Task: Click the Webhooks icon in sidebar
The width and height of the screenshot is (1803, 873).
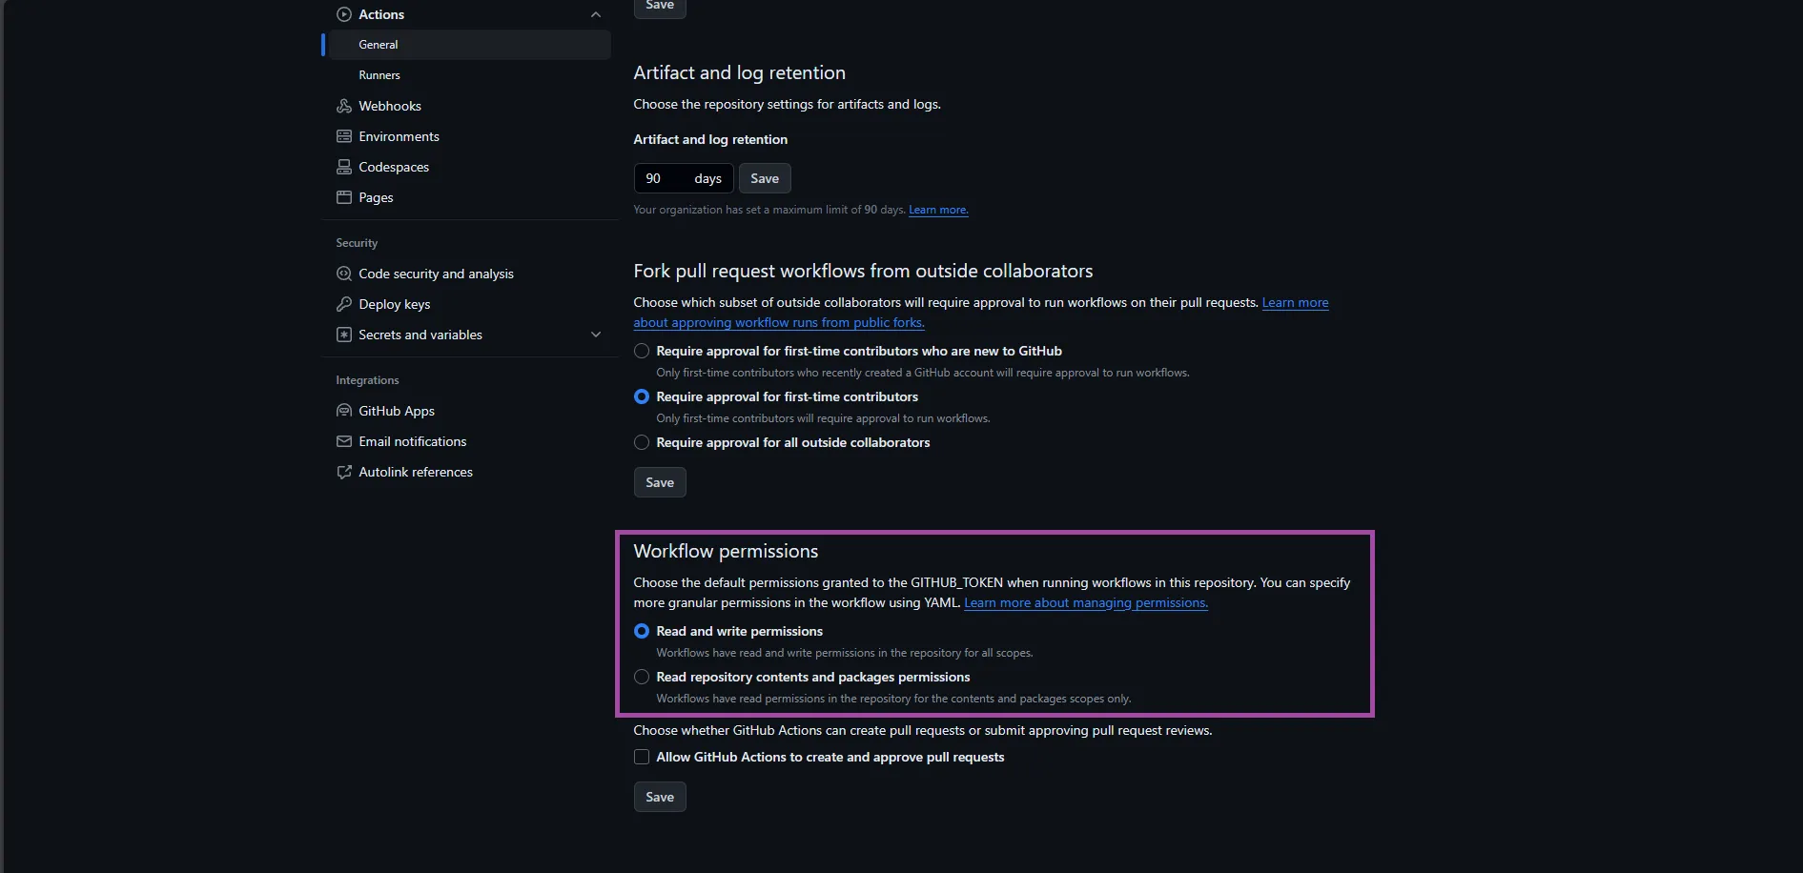Action: pos(344,106)
